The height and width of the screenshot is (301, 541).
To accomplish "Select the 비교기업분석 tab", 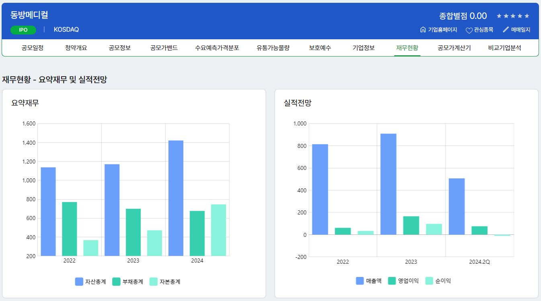I will pyautogui.click(x=504, y=48).
